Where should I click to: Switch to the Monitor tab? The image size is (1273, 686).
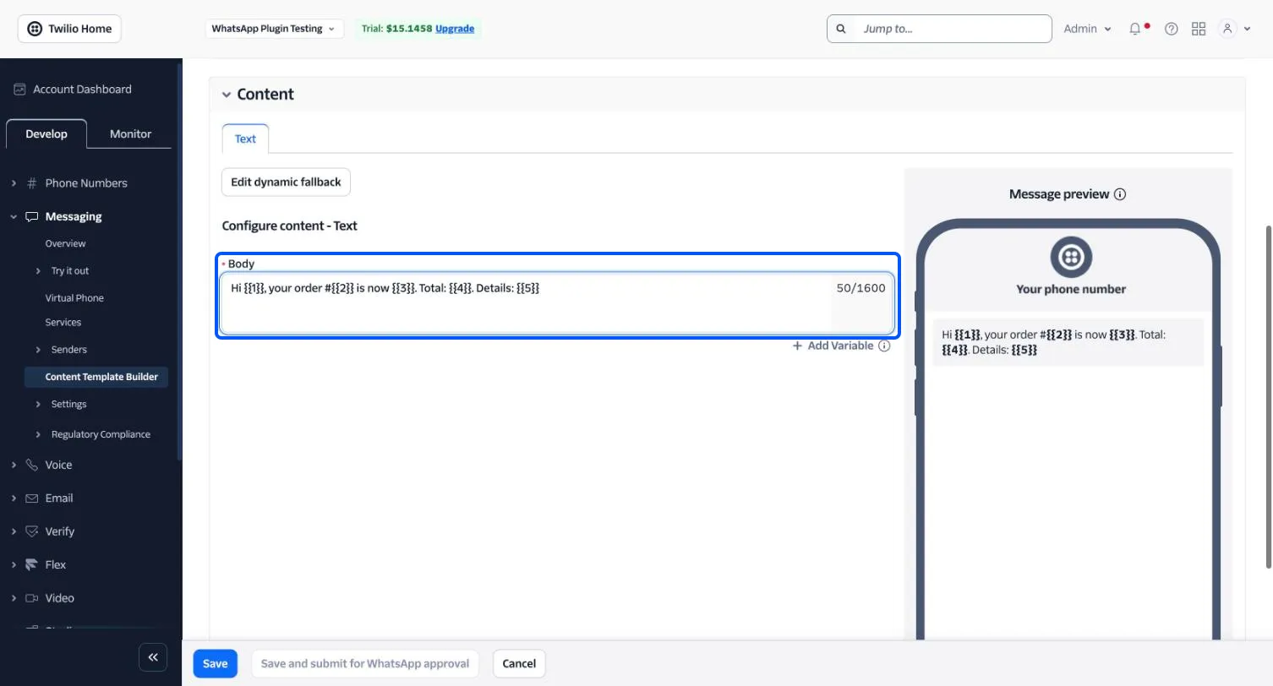(130, 133)
